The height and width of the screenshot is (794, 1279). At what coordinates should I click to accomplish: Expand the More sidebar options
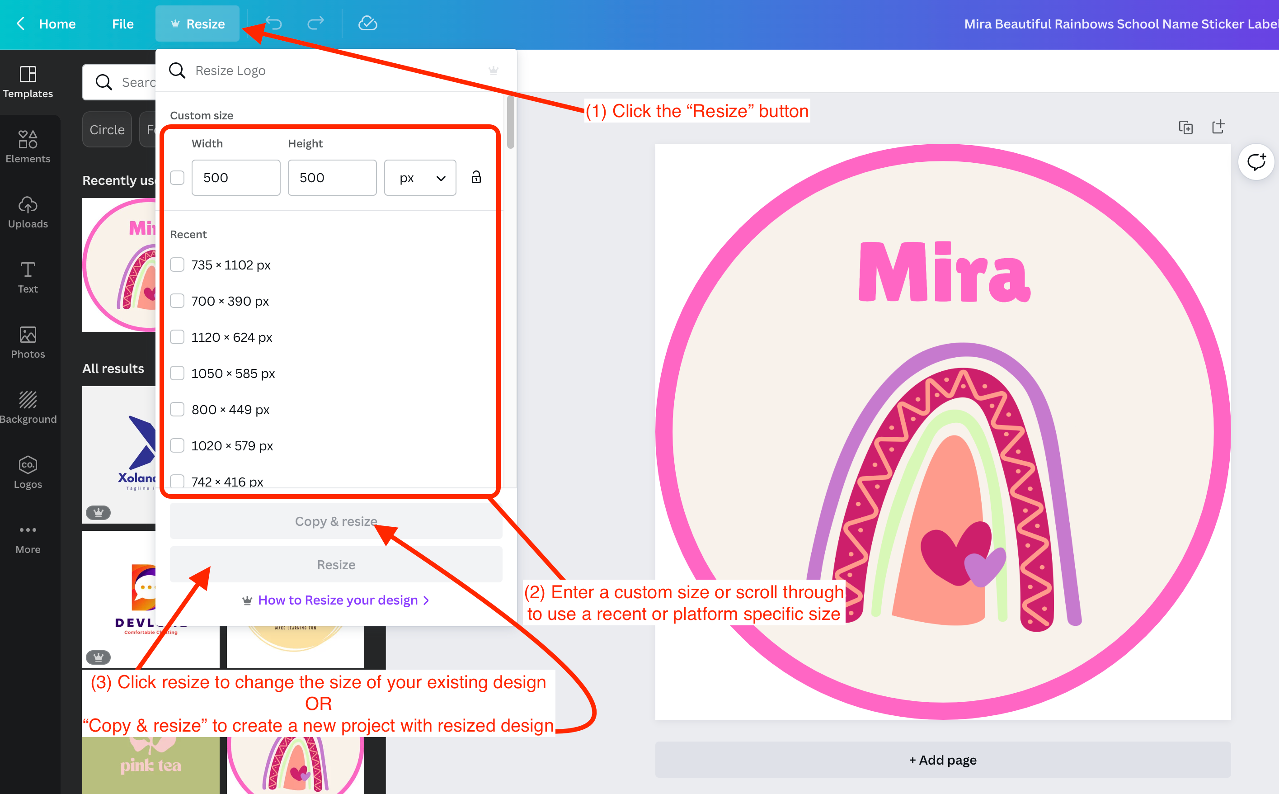[28, 538]
